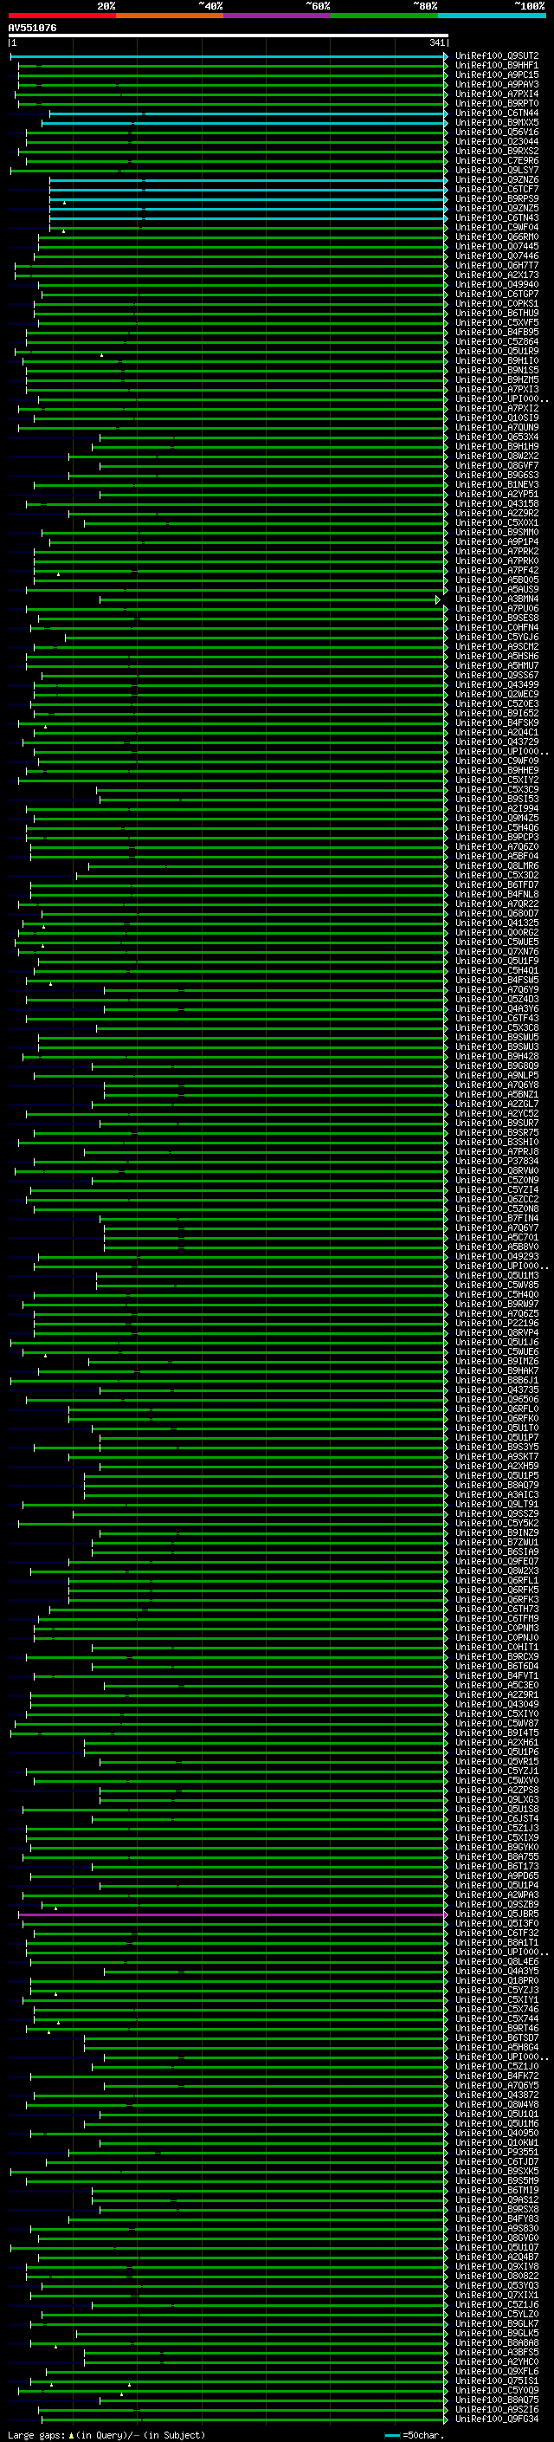
Task: Select hit UniRef100_B9GLK7
Action: (497, 2323)
